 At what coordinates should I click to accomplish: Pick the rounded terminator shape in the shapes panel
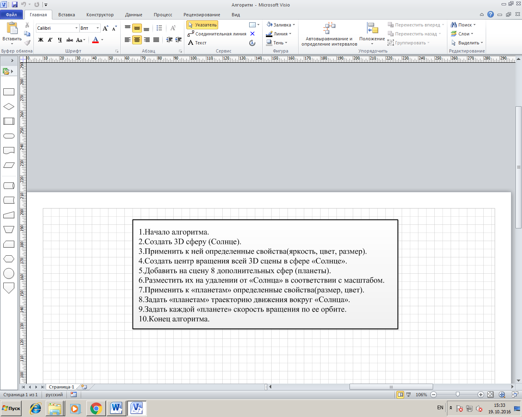(9, 136)
